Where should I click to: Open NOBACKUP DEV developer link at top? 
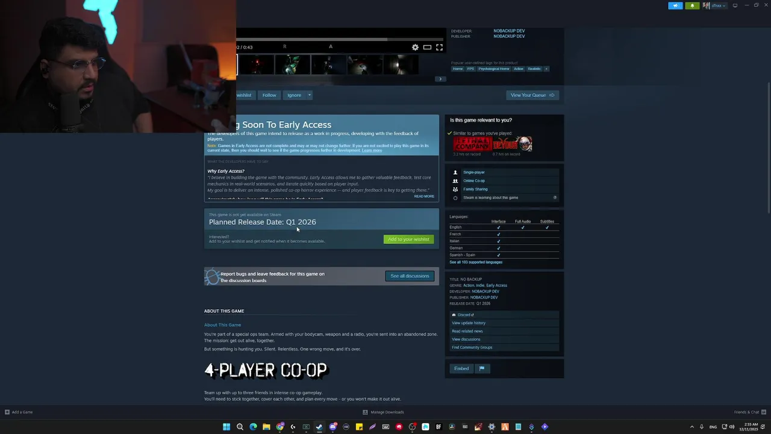(x=509, y=31)
